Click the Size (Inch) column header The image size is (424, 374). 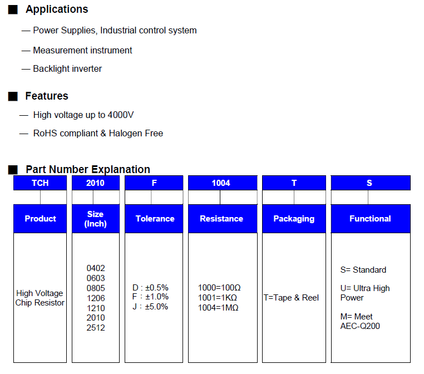click(95, 219)
